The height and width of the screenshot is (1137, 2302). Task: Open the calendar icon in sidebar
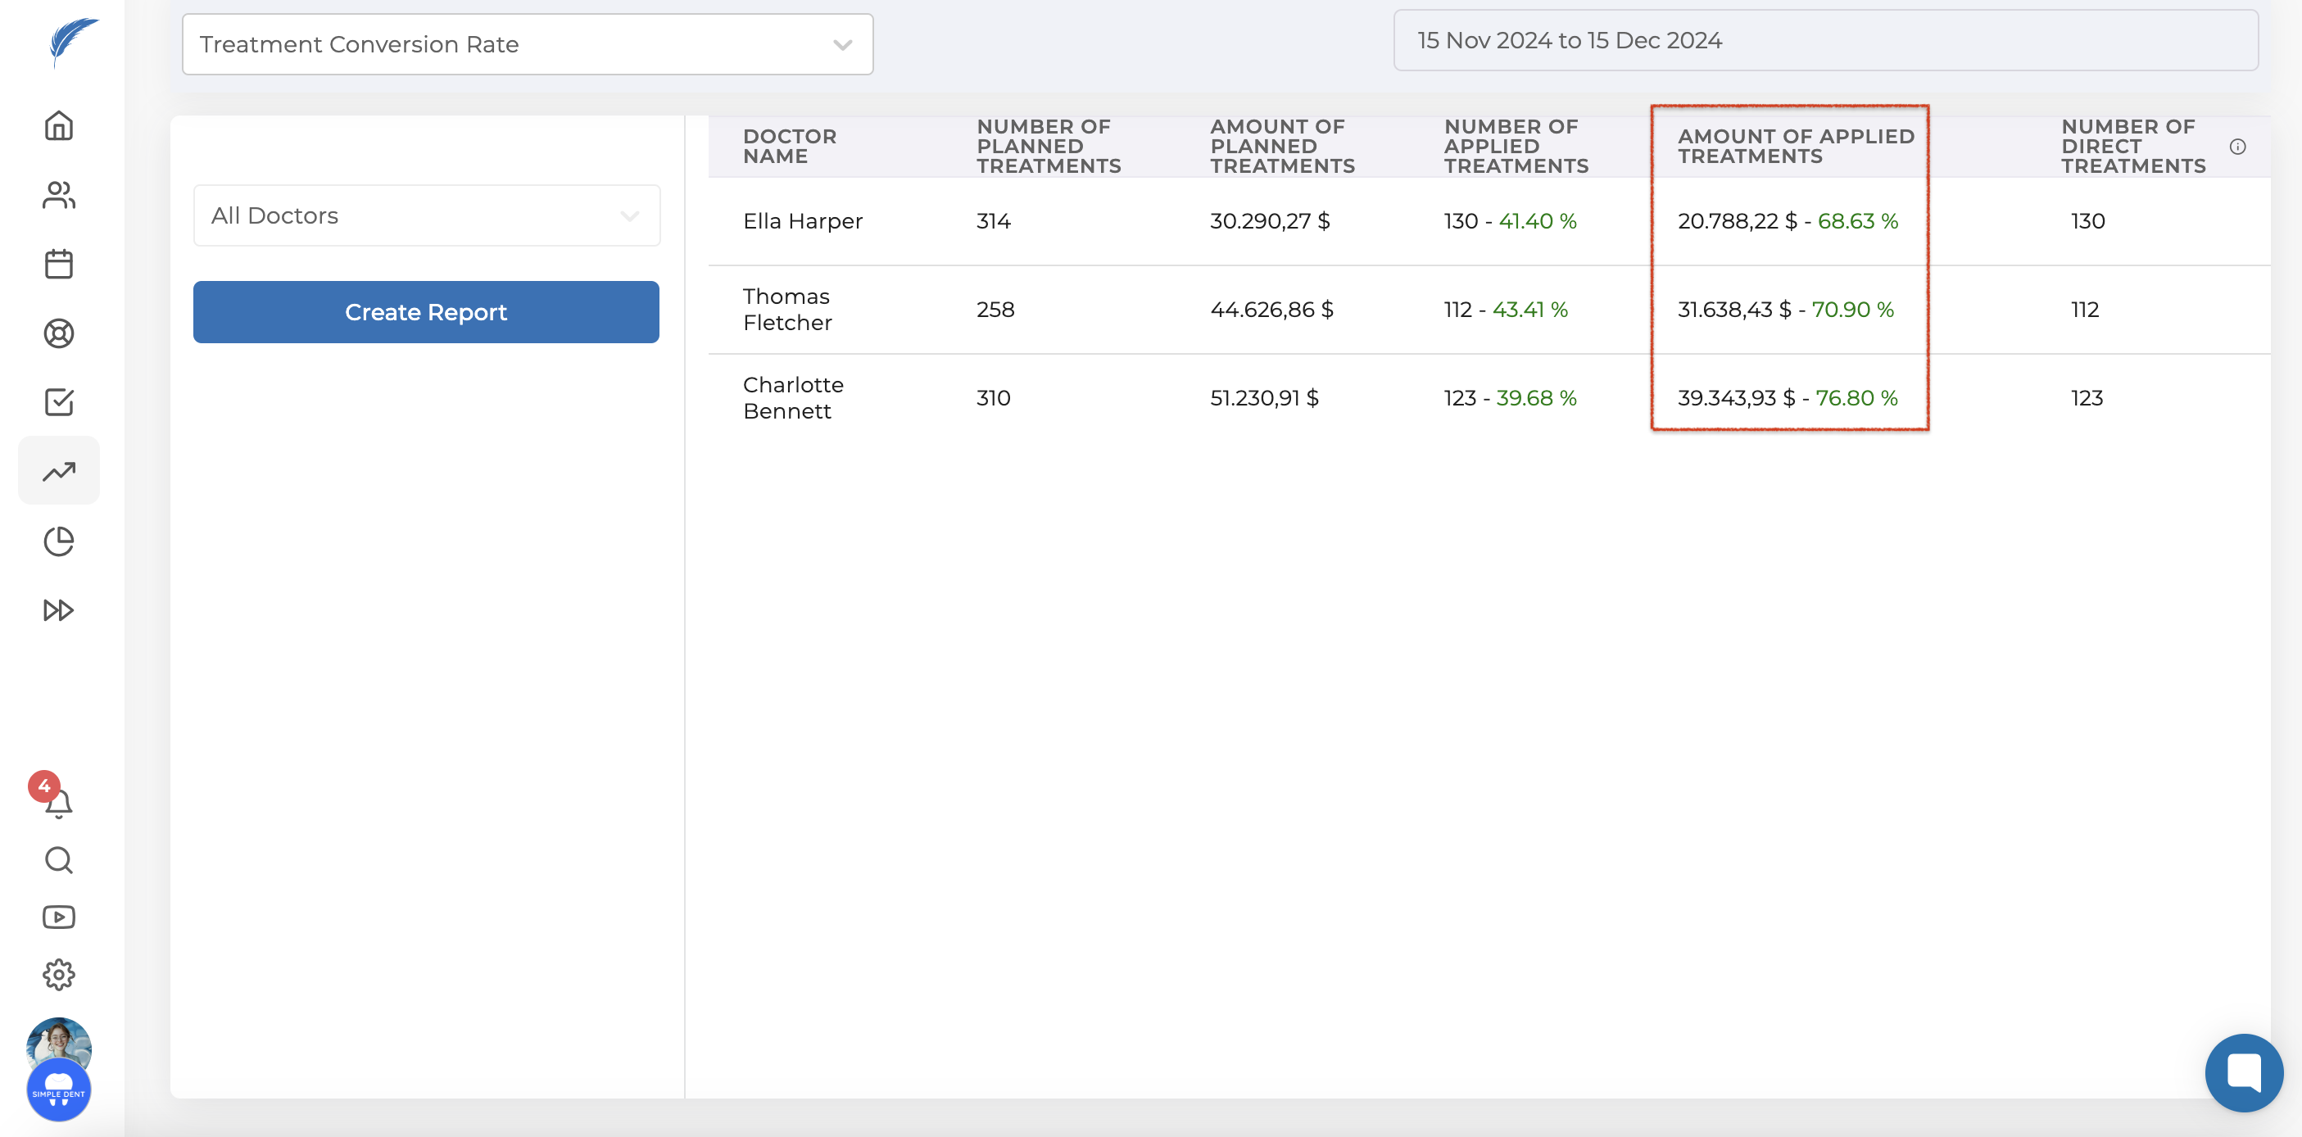coord(59,264)
